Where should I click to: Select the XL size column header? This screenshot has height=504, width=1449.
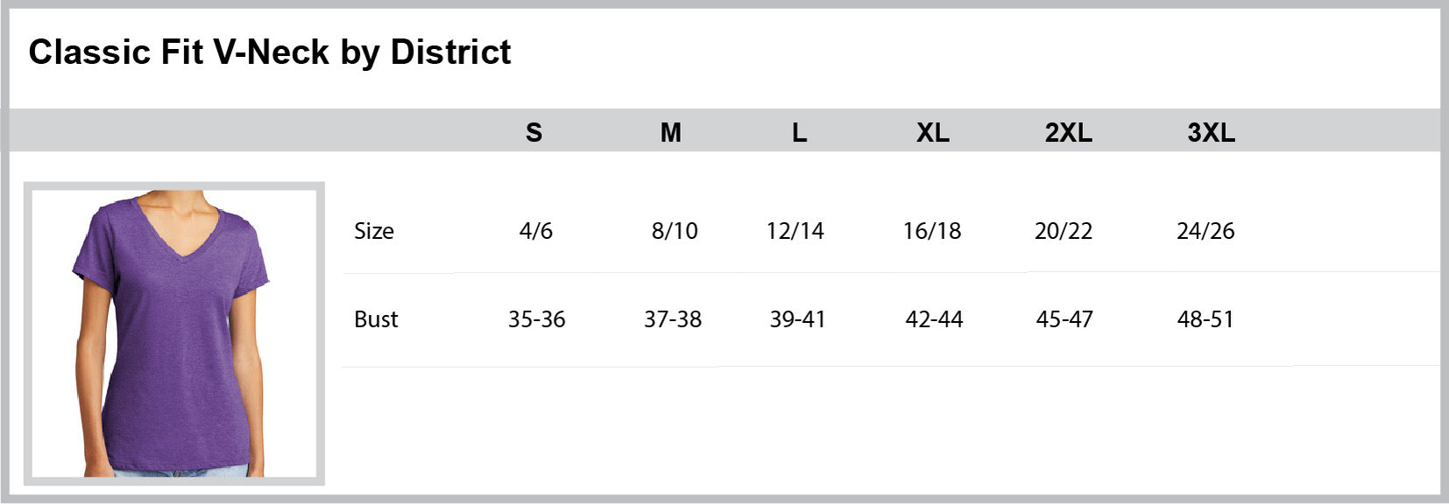(932, 132)
